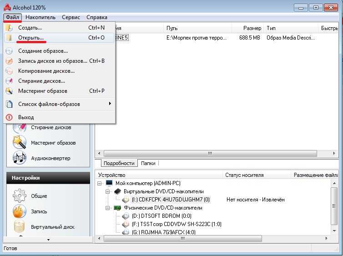Select Мой компьютер (ADMIN-PC) tree item

coord(148,183)
